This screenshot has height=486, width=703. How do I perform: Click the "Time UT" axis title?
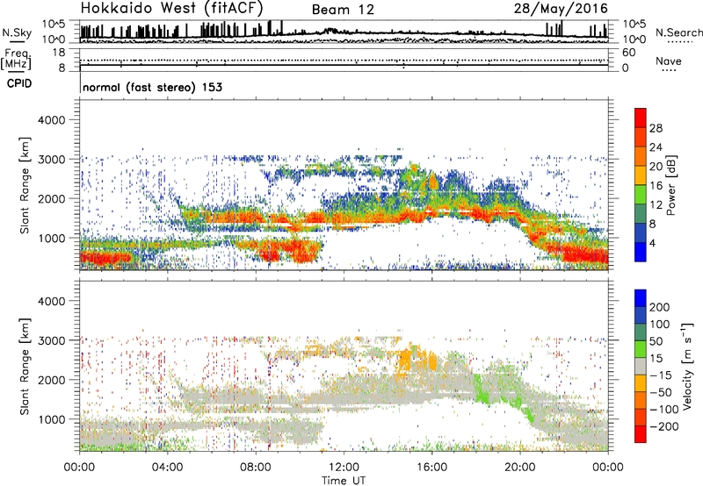point(344,481)
